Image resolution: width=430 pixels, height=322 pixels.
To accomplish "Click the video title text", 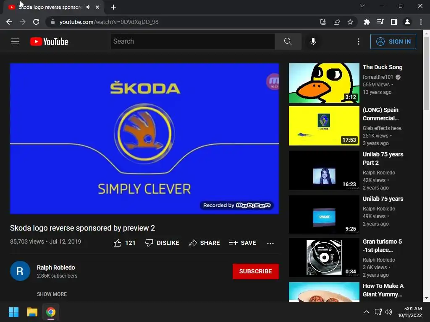I will (x=83, y=228).
